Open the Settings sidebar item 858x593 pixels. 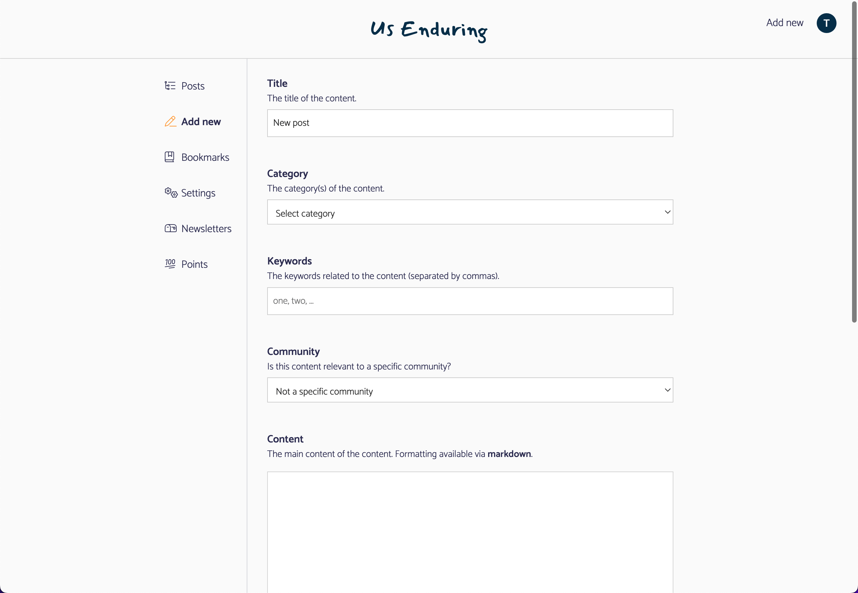point(198,193)
